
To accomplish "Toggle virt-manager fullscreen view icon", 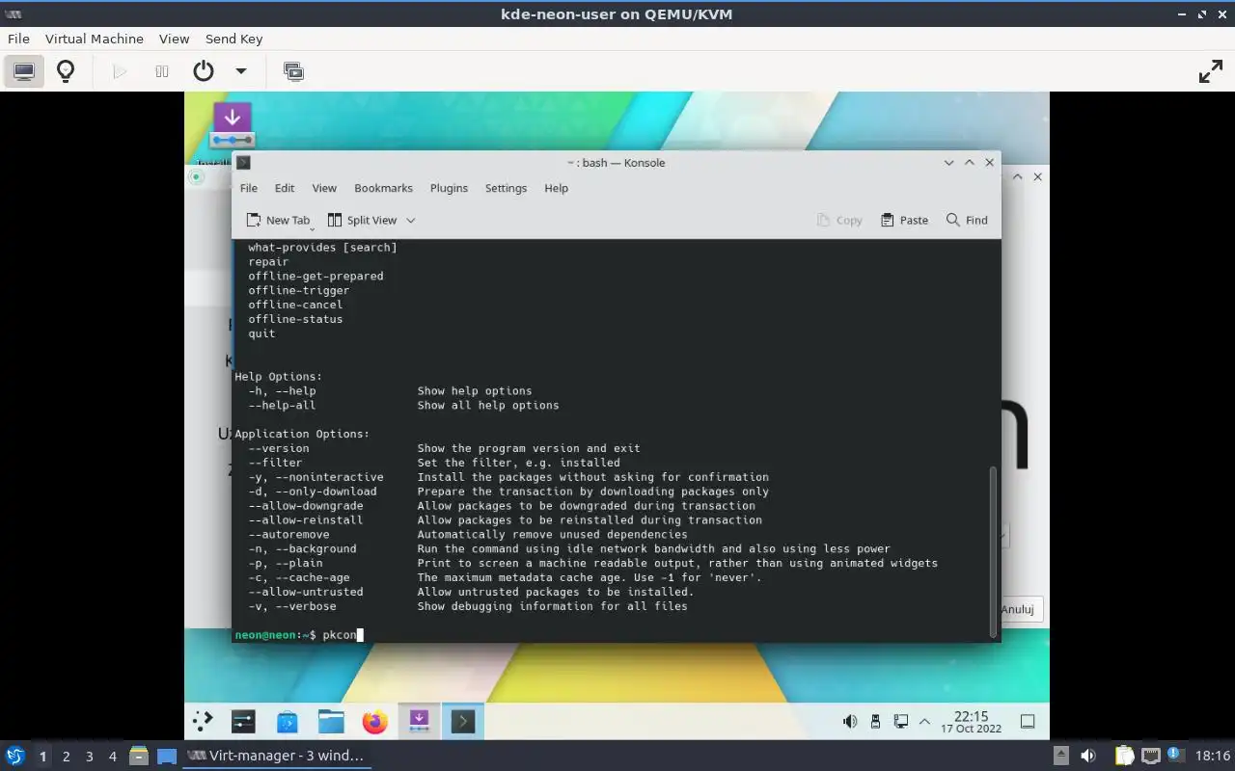I will (1210, 71).
